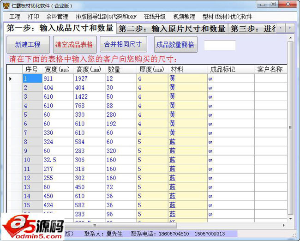The width and height of the screenshot is (300, 241).
Task: Click the 新建工程 button
Action: tap(28, 44)
